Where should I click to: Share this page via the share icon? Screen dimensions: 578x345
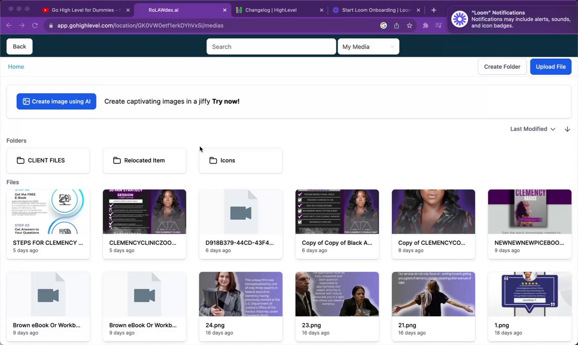(x=396, y=26)
